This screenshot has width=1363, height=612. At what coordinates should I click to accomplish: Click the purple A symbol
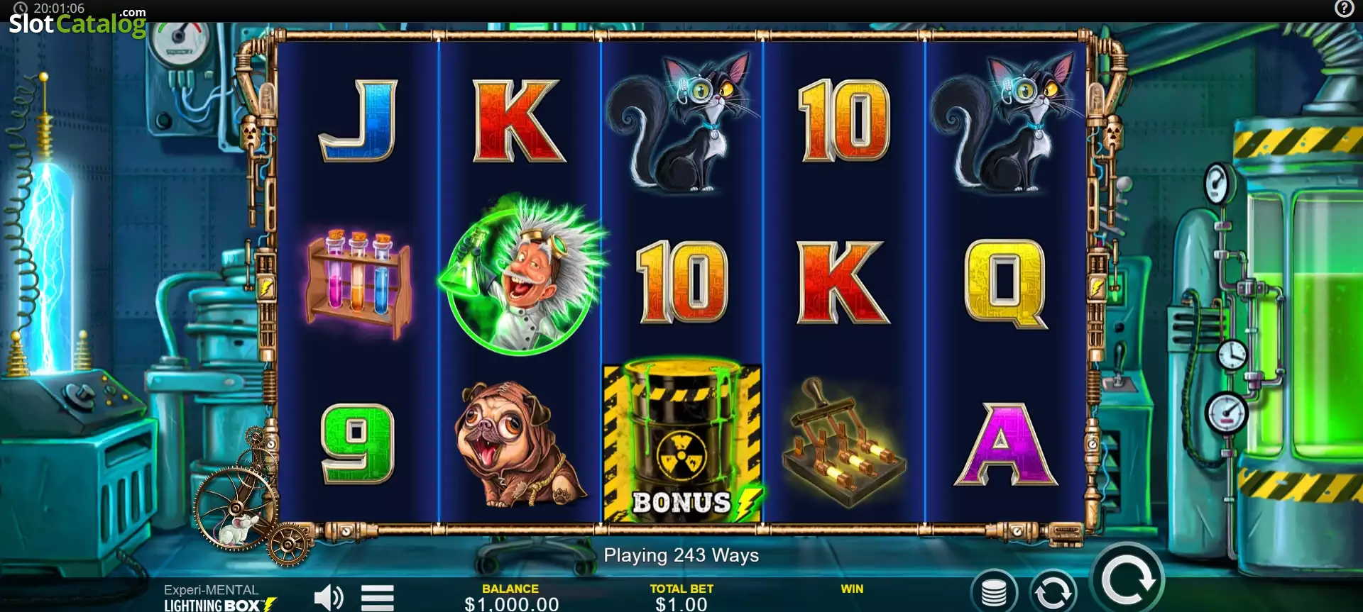coord(1006,445)
